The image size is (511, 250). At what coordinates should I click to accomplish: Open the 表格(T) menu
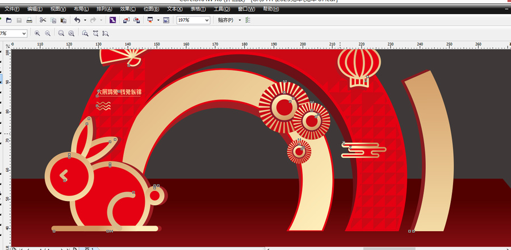pos(198,9)
